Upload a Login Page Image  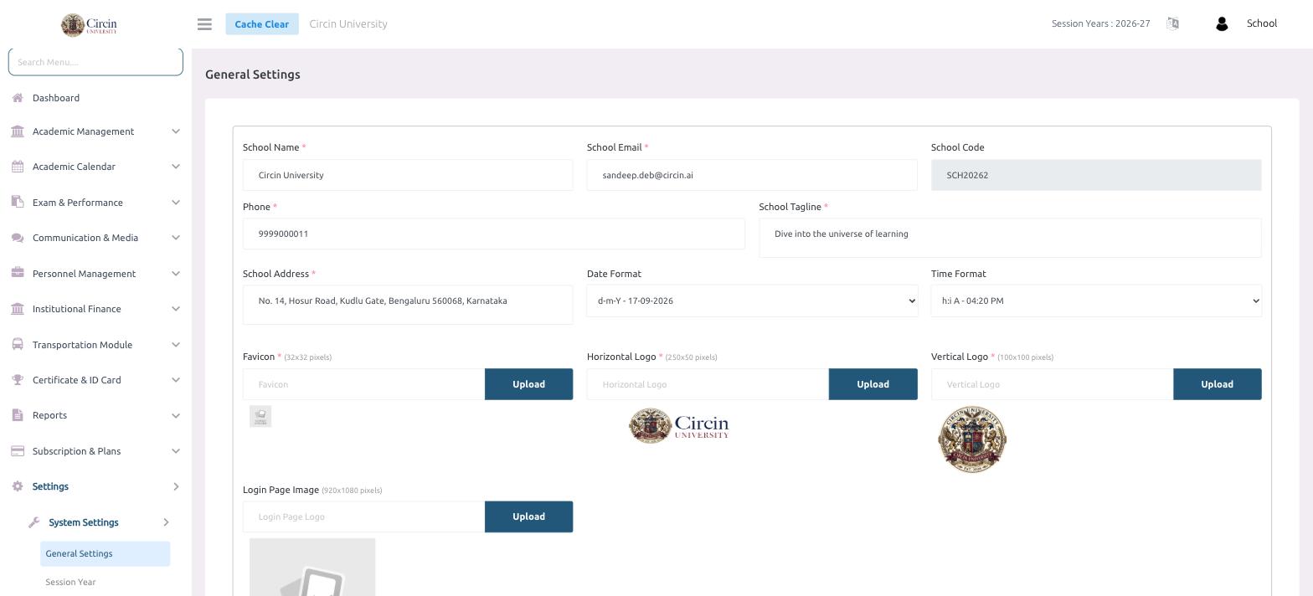click(x=528, y=516)
